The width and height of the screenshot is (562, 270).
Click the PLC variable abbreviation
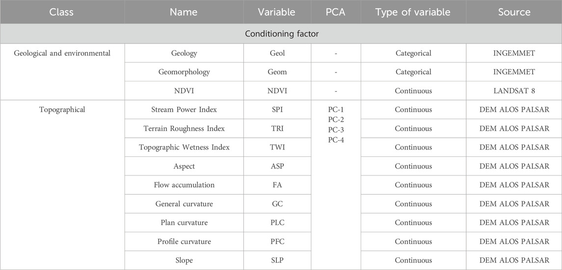tap(277, 223)
